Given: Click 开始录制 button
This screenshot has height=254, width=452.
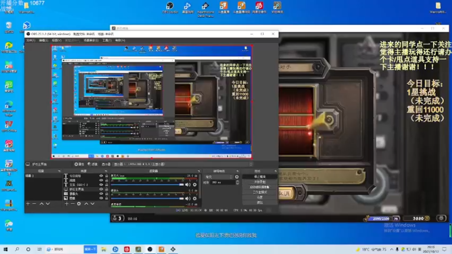Looking at the screenshot, I should [260, 182].
